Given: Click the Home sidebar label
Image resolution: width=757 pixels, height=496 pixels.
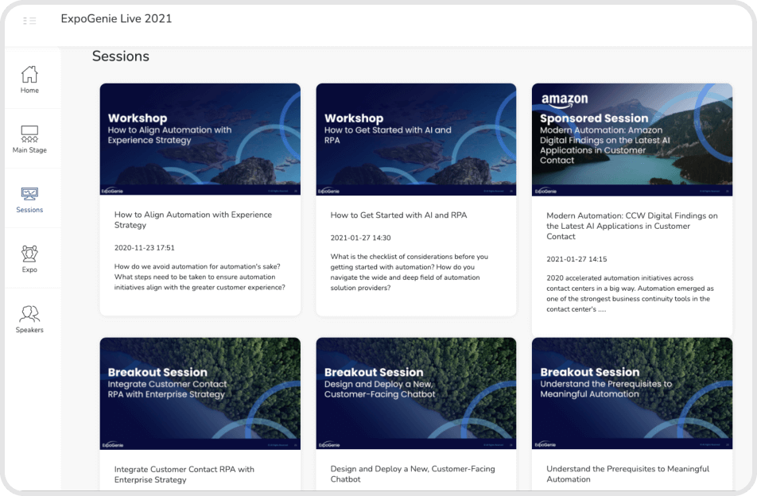Looking at the screenshot, I should coord(29,91).
